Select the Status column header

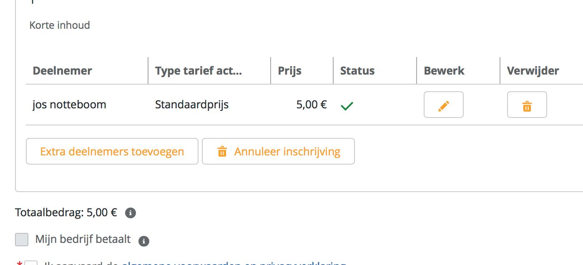click(357, 71)
